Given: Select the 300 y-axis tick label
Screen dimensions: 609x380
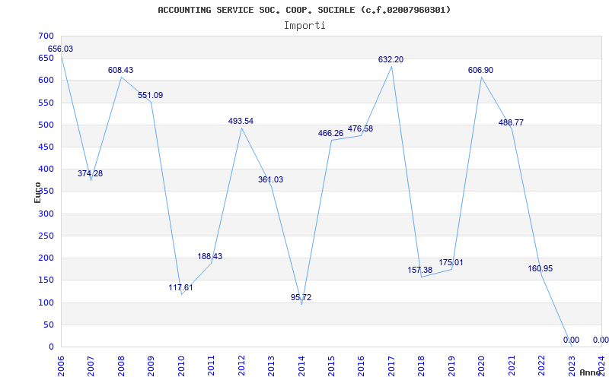Looking at the screenshot, I should tap(46, 214).
